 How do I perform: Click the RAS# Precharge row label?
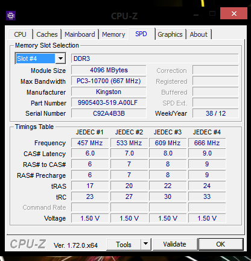click(42, 175)
